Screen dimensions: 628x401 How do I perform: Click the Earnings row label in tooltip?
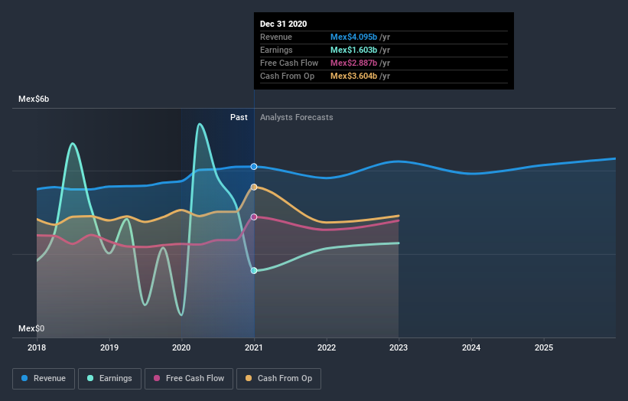tap(276, 50)
